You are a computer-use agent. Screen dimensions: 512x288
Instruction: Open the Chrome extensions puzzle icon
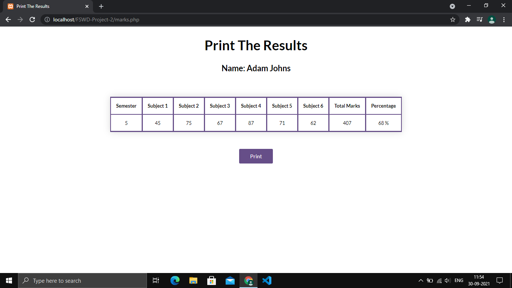(467, 19)
